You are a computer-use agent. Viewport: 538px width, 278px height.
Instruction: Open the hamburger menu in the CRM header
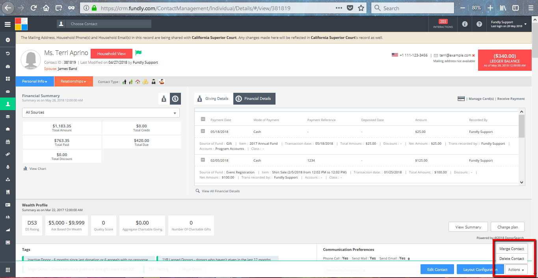point(7,24)
